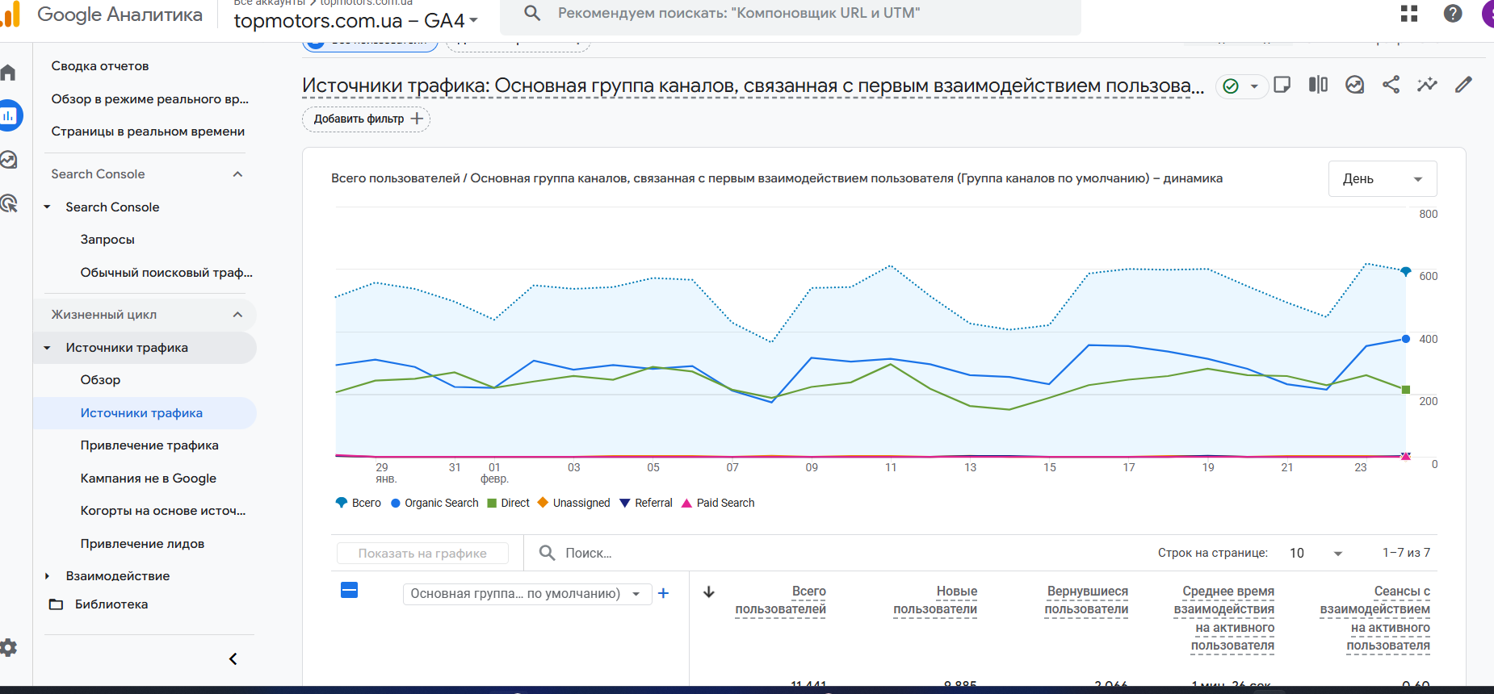1494x694 pixels.
Task: Click the Referral legend item
Action: (x=645, y=503)
